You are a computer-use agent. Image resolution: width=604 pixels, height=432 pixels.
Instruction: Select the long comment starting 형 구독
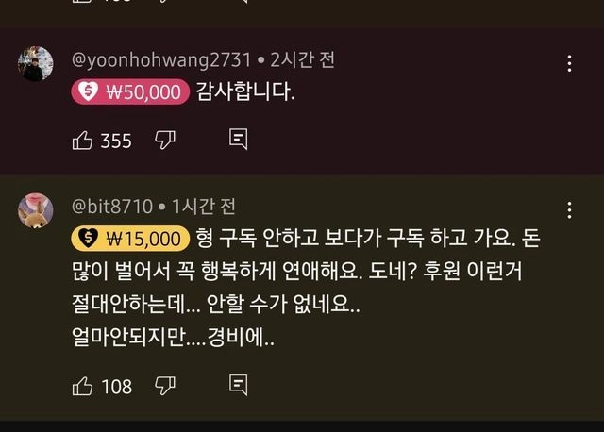pos(306,288)
